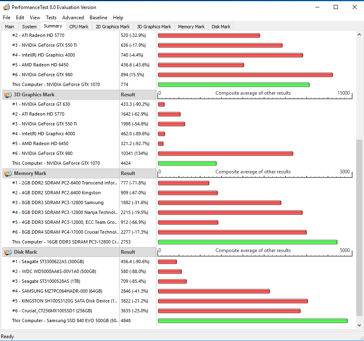Switch to the Memory Mark tab
Image resolution: width=364 pixels, height=341 pixels.
[x=191, y=27]
